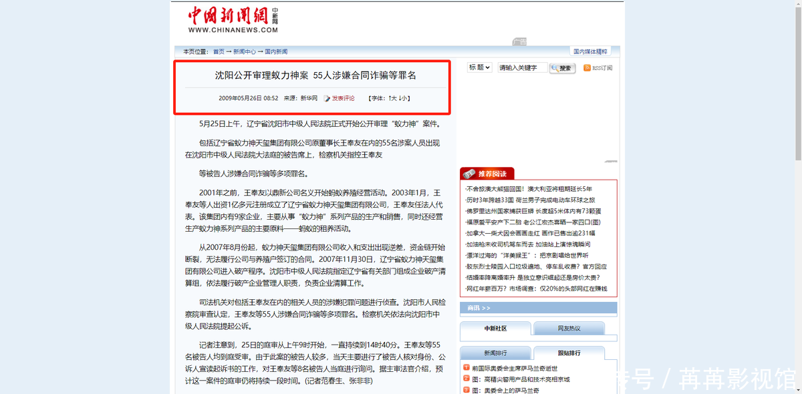Increase font size with the 大 arrow
Viewport: 802px width, 394px height.
click(x=392, y=98)
